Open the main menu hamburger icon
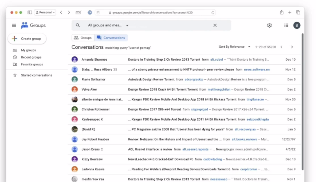Screen dimensions: 316x186 [14, 25]
